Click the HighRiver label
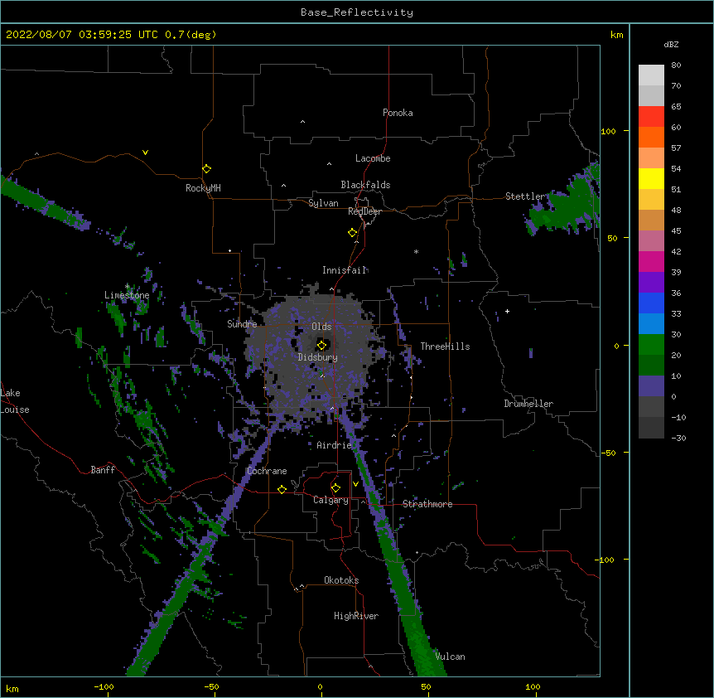This screenshot has width=714, height=698. tap(356, 616)
